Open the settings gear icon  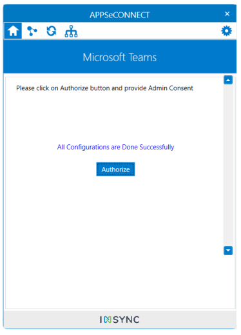(227, 31)
